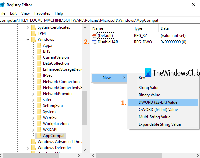Choose Multi-String Value from submenu

(x=163, y=117)
